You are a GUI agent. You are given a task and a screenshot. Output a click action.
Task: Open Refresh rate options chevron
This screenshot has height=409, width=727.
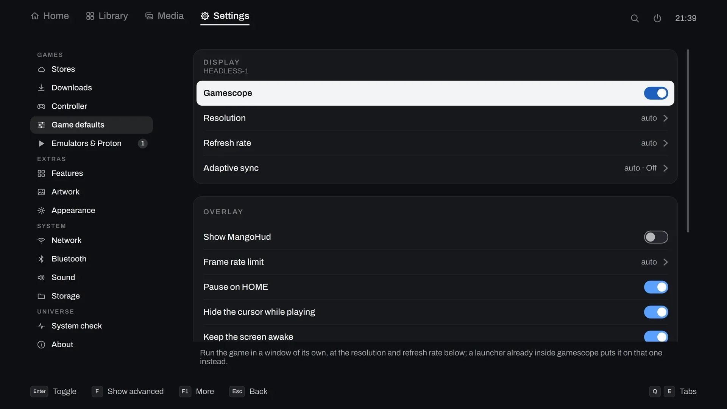(x=665, y=143)
